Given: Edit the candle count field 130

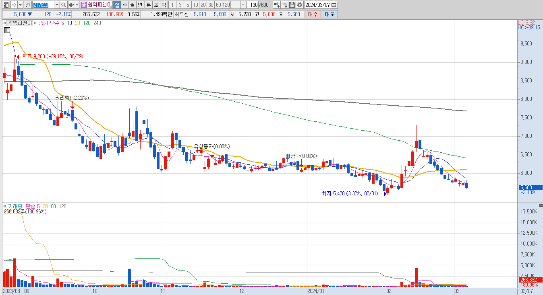Looking at the screenshot, I should coord(253,5).
